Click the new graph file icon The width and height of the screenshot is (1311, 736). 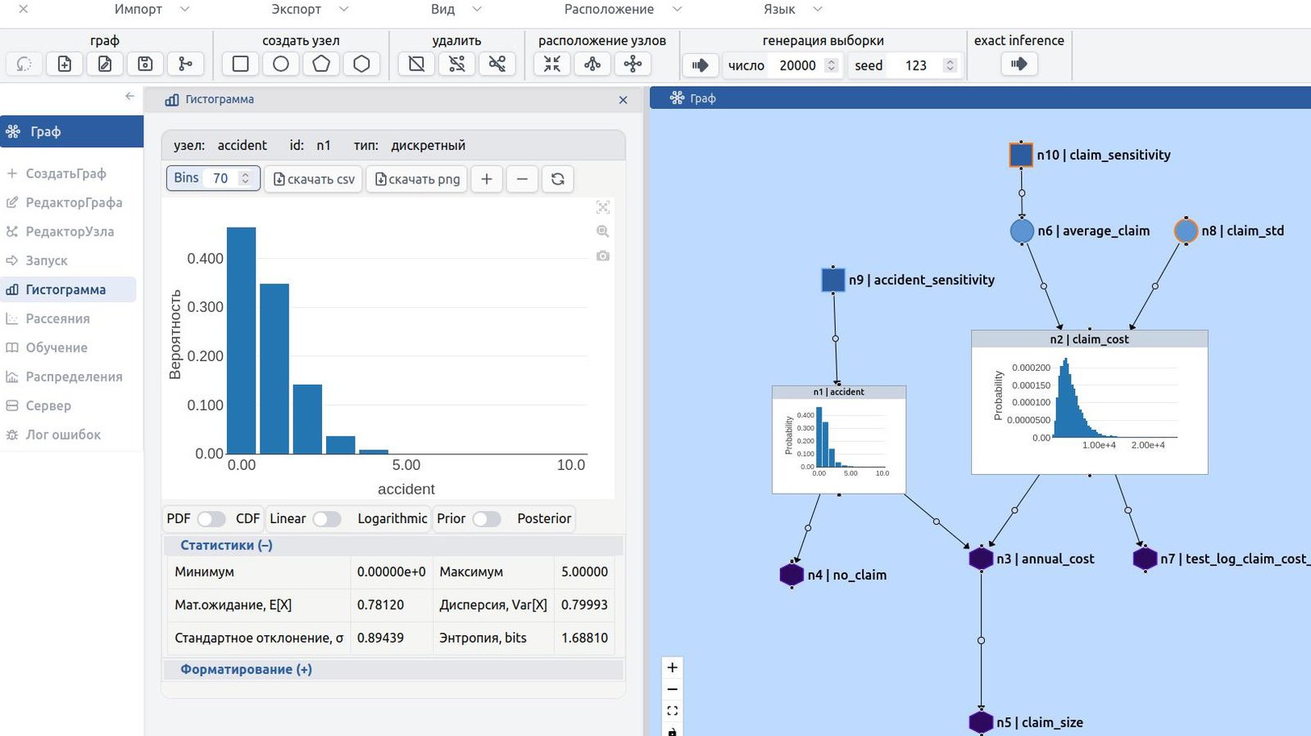point(65,64)
